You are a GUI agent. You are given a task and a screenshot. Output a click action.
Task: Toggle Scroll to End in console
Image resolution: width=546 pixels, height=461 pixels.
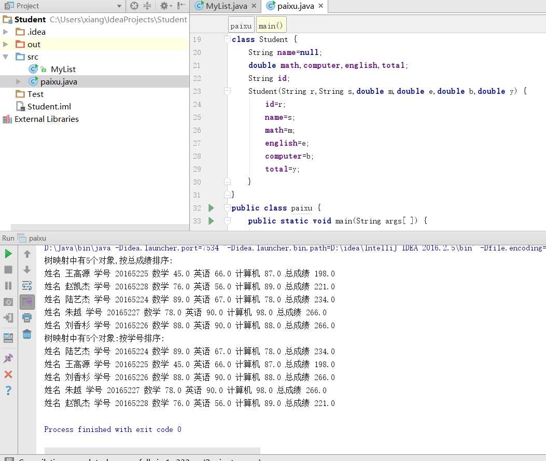click(27, 302)
